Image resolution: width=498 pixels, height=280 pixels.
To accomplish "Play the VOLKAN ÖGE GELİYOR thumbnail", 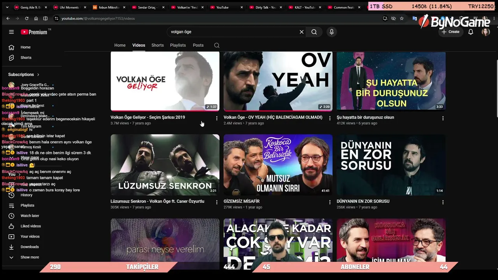I will [x=165, y=81].
